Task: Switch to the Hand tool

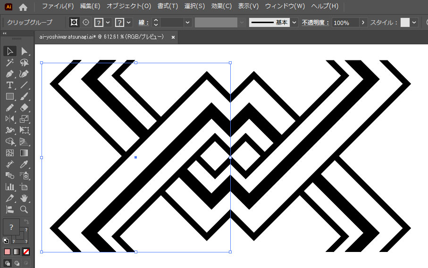Action: (x=25, y=199)
